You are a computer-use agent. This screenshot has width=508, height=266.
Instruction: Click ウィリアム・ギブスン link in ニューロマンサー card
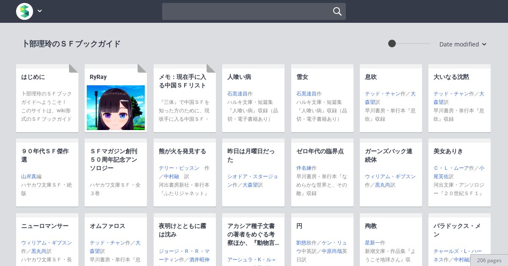tap(47, 243)
